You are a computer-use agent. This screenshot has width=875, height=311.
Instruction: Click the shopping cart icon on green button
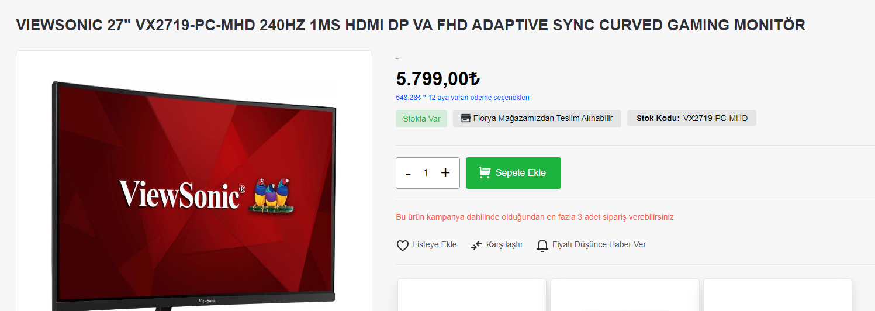click(x=485, y=172)
